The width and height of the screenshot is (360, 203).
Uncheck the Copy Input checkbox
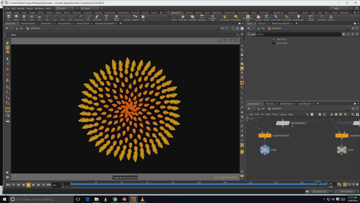coord(274,39)
